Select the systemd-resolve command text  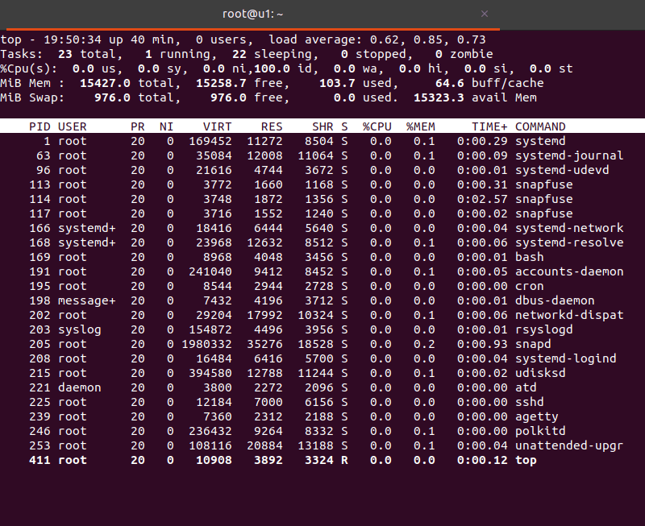coord(569,242)
